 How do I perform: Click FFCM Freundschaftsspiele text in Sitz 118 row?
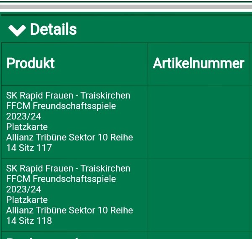coord(61,179)
